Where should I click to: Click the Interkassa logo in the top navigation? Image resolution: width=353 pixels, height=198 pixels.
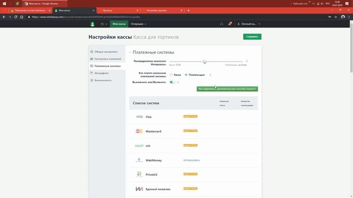point(92,24)
